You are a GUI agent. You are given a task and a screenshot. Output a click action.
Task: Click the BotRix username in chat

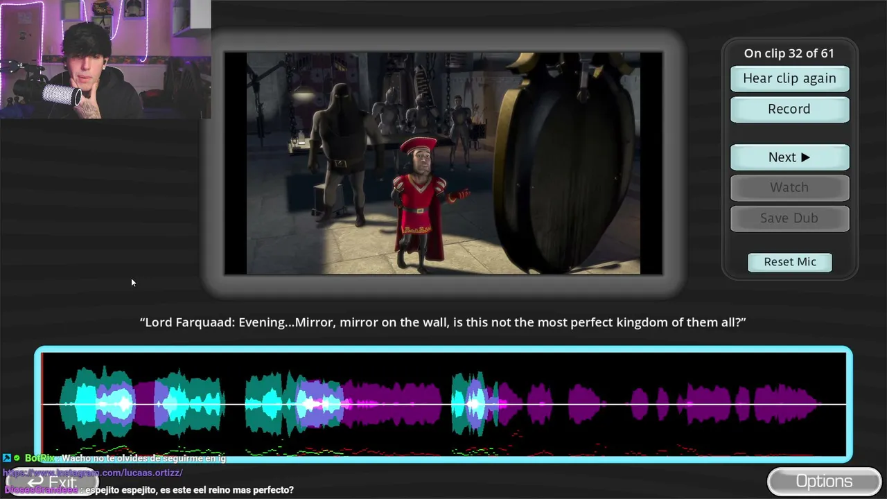39,458
